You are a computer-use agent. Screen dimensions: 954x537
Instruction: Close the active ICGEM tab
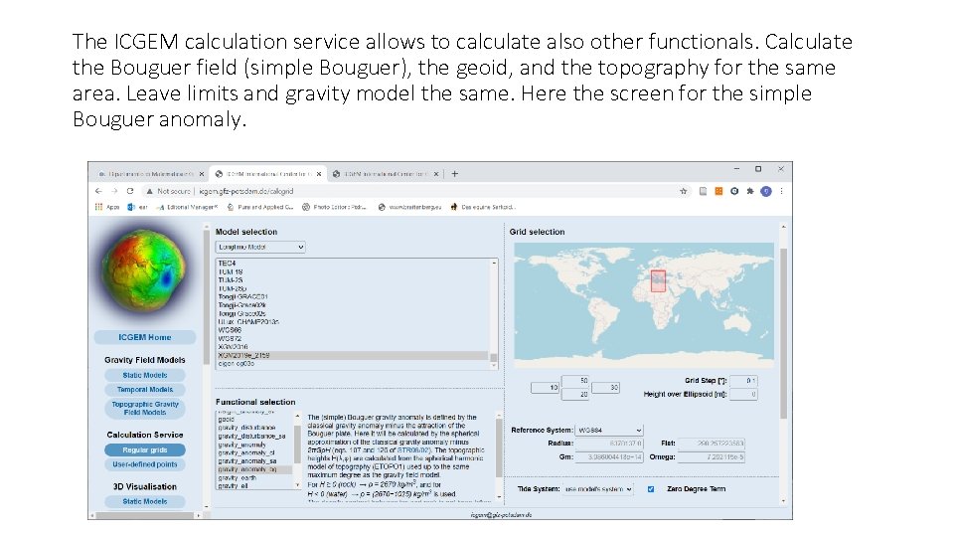(319, 174)
